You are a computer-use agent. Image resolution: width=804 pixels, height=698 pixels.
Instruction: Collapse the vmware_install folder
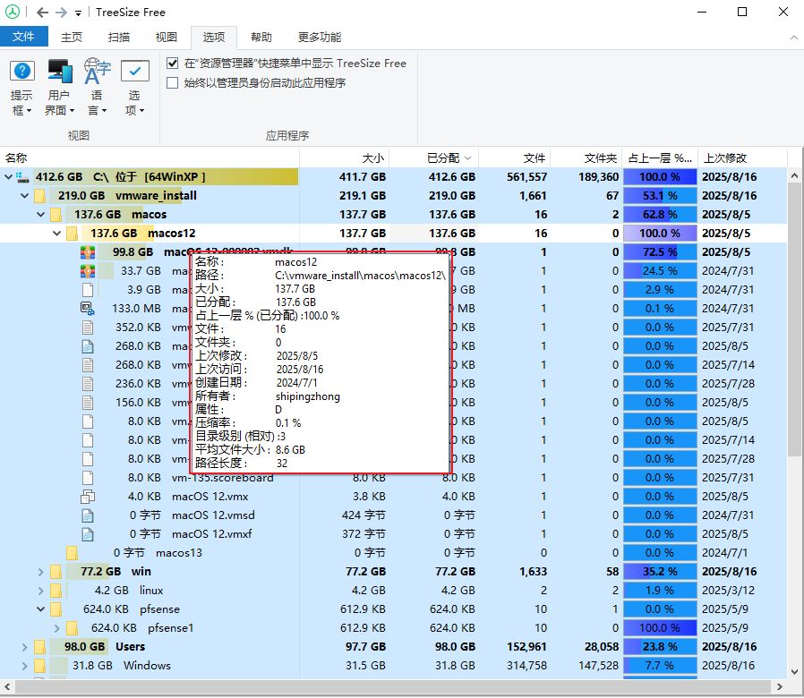click(24, 196)
